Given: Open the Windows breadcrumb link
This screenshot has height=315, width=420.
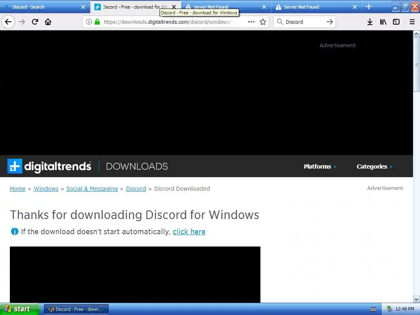Looking at the screenshot, I should pyautogui.click(x=46, y=189).
